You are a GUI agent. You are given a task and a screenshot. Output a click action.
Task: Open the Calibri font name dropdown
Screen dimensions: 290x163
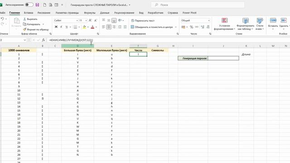click(x=77, y=20)
